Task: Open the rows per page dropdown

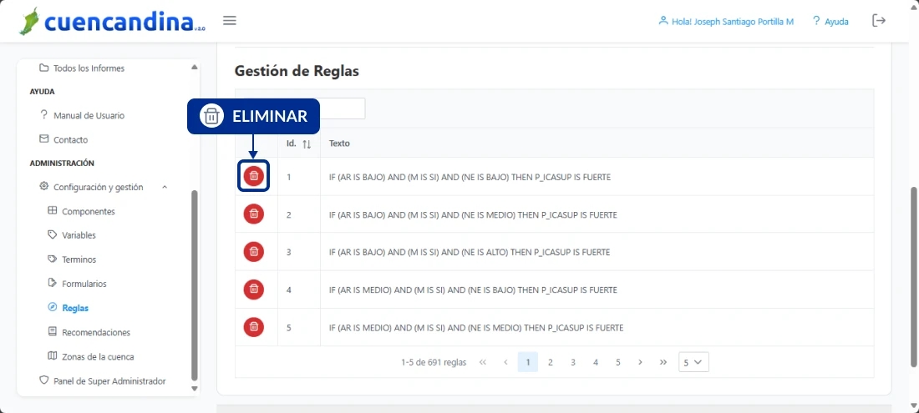Action: [693, 362]
